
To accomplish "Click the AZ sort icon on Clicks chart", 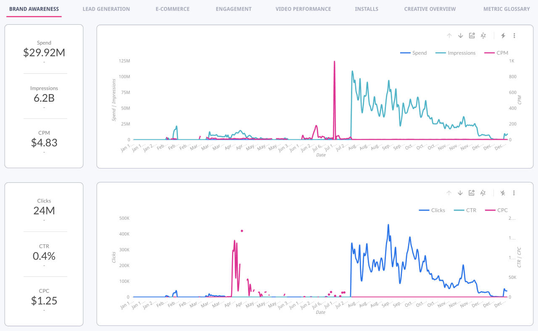I will (483, 193).
